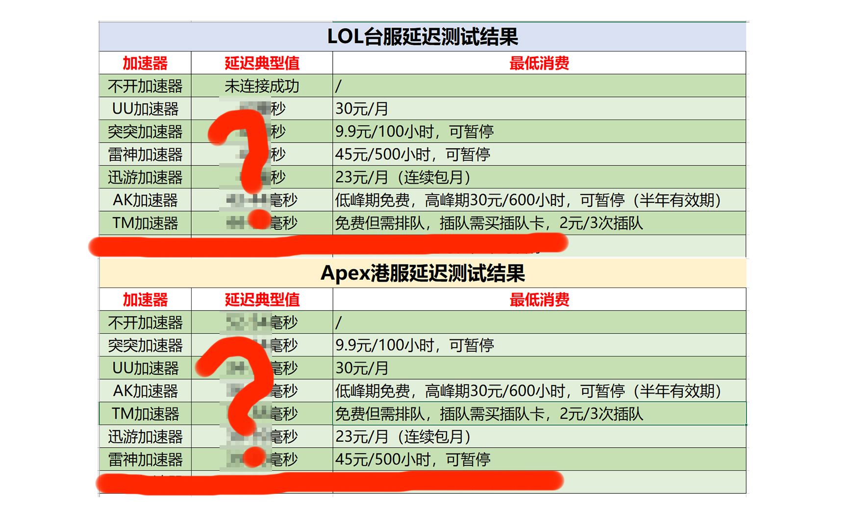Select the cell reading 未连接成功
The height and width of the screenshot is (529, 847).
tap(262, 86)
